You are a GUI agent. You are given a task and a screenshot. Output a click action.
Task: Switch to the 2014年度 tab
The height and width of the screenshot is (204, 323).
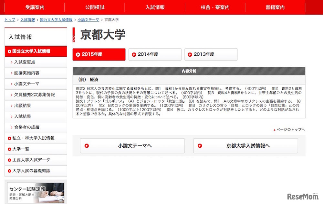(x=155, y=54)
